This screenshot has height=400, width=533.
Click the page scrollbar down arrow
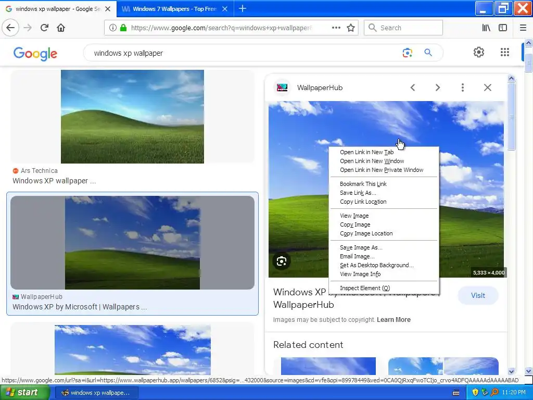tap(528, 371)
